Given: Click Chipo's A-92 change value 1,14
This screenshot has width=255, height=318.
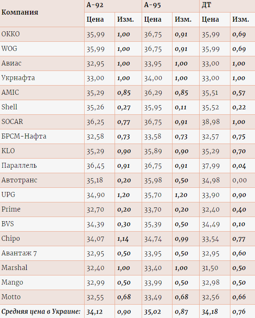Looking at the screenshot, I should [124, 239].
